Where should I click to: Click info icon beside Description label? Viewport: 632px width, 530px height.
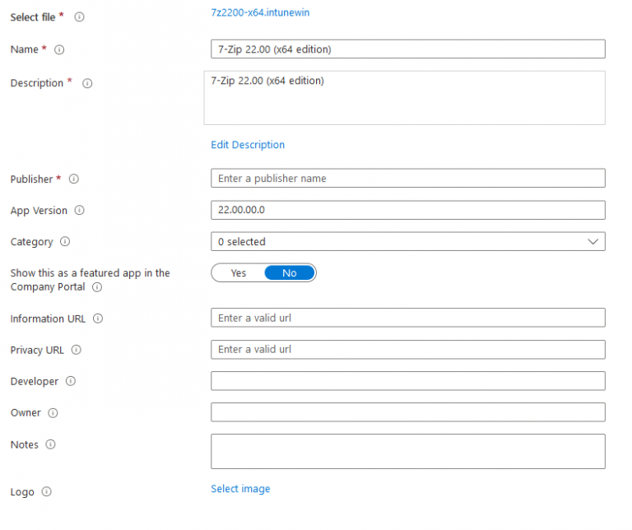coord(87,83)
